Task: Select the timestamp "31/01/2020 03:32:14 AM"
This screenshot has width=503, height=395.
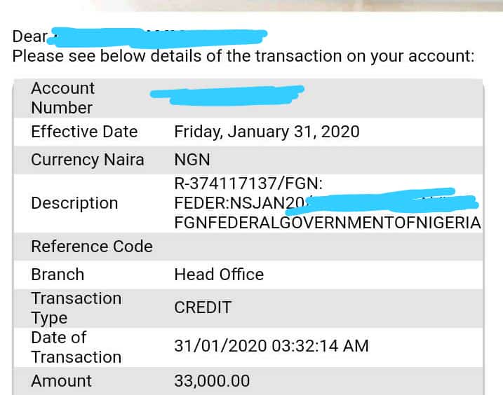Action: 271,347
